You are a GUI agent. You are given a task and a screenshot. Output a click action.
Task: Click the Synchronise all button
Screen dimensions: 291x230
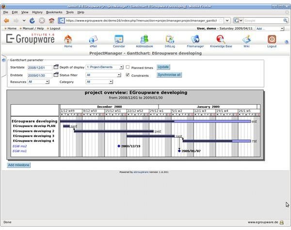coord(169,75)
